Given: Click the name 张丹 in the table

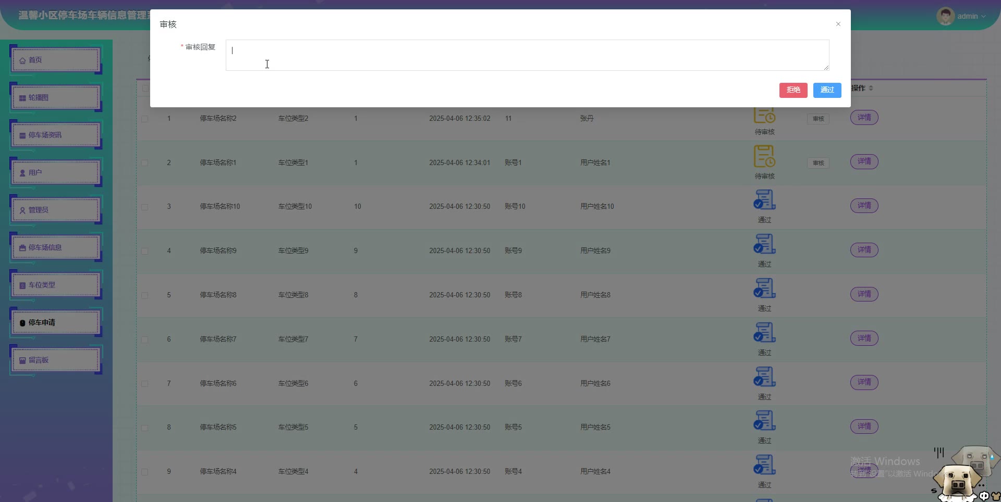Looking at the screenshot, I should pyautogui.click(x=587, y=119).
